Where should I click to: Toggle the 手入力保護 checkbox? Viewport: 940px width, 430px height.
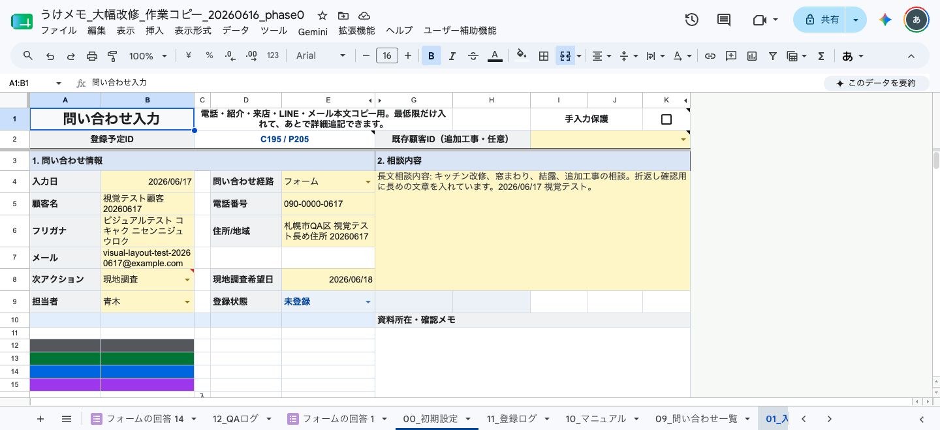(x=666, y=119)
